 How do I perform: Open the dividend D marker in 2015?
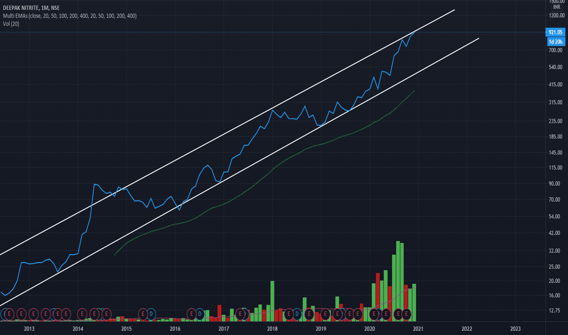pyautogui.click(x=151, y=314)
